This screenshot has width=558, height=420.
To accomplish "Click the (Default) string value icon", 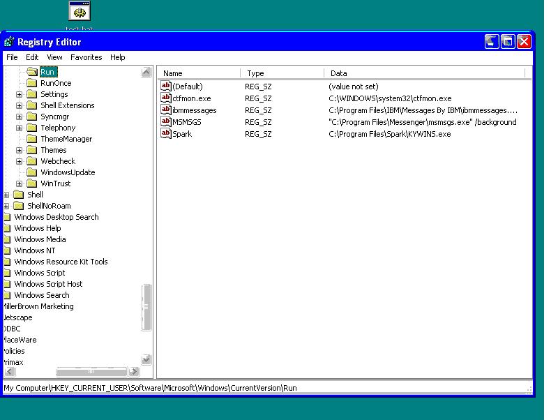I will coord(166,86).
